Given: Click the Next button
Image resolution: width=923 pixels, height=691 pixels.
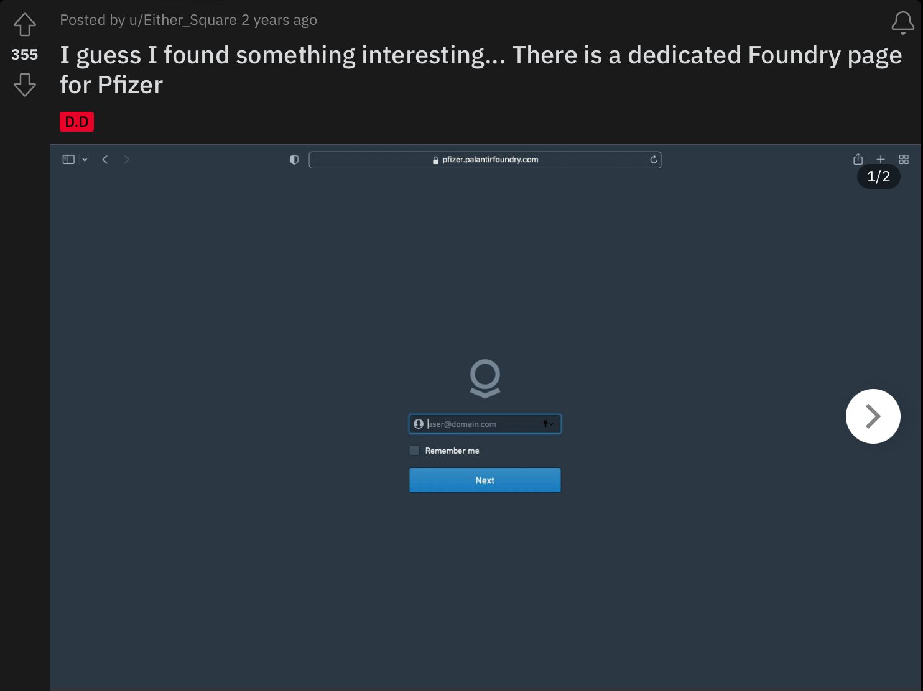Looking at the screenshot, I should point(485,480).
